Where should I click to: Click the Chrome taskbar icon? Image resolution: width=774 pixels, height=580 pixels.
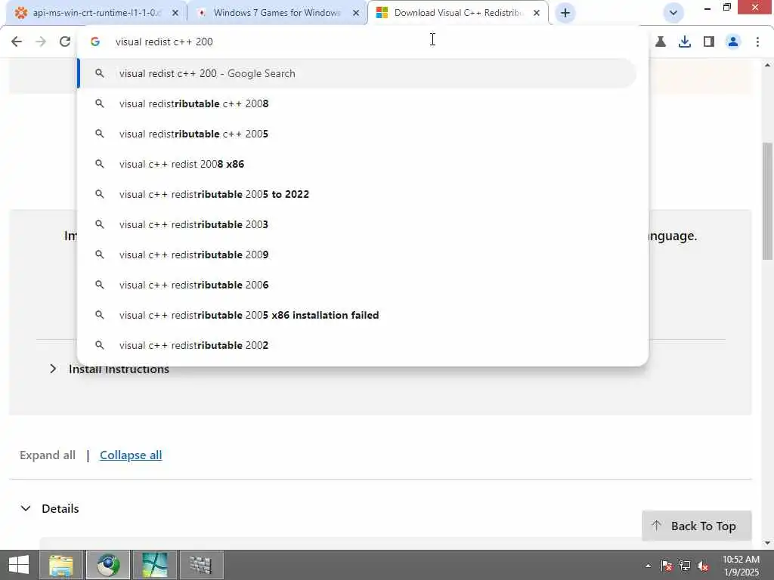pyautogui.click(x=108, y=565)
